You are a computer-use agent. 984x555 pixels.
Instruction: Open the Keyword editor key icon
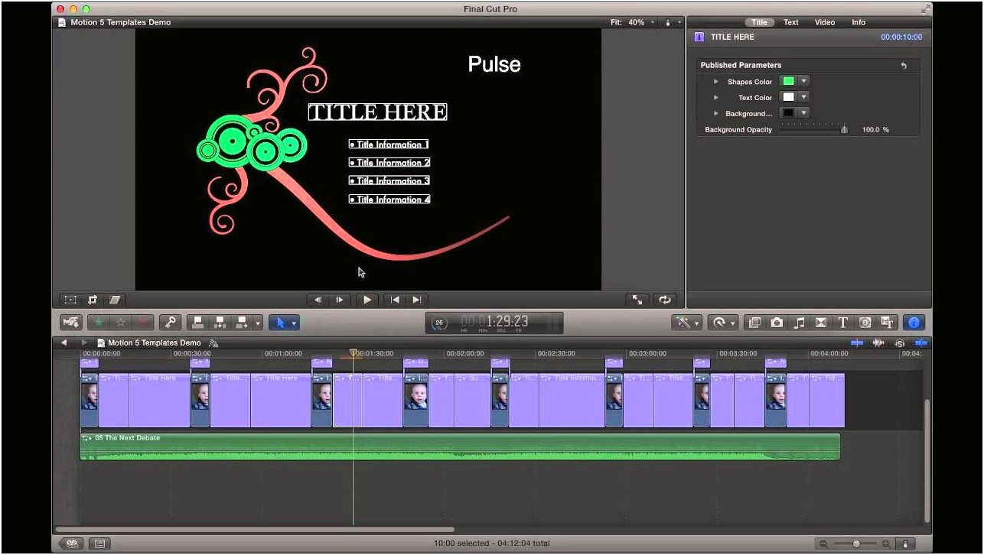[170, 323]
